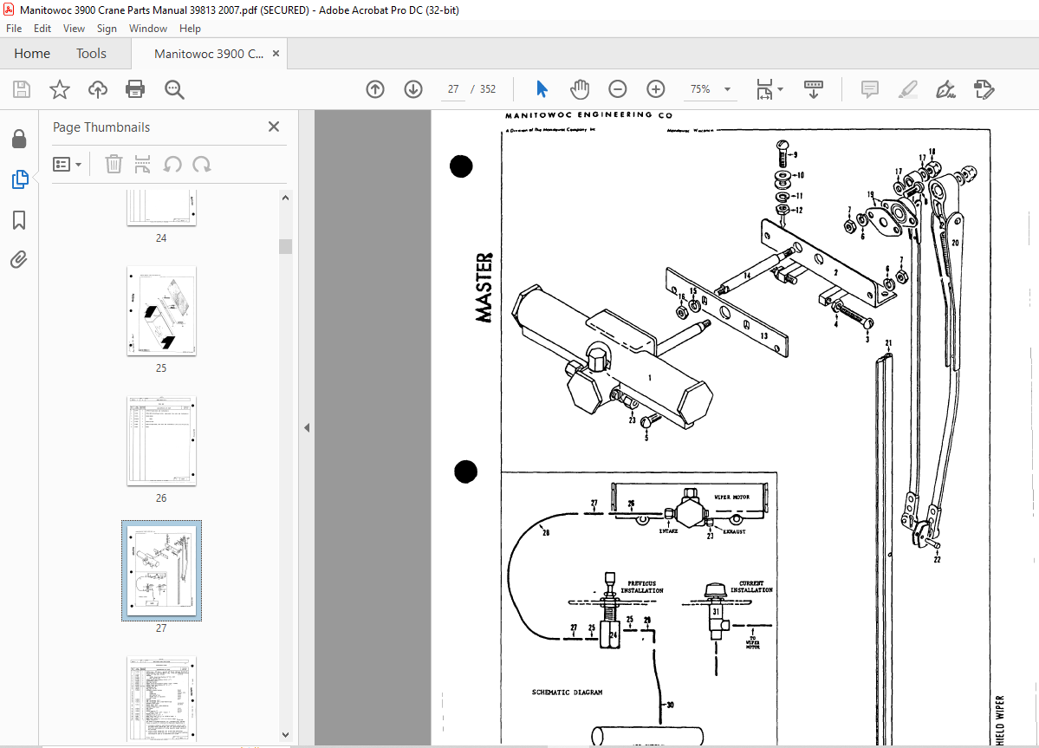Select the page 24 thumbnail

[162, 208]
